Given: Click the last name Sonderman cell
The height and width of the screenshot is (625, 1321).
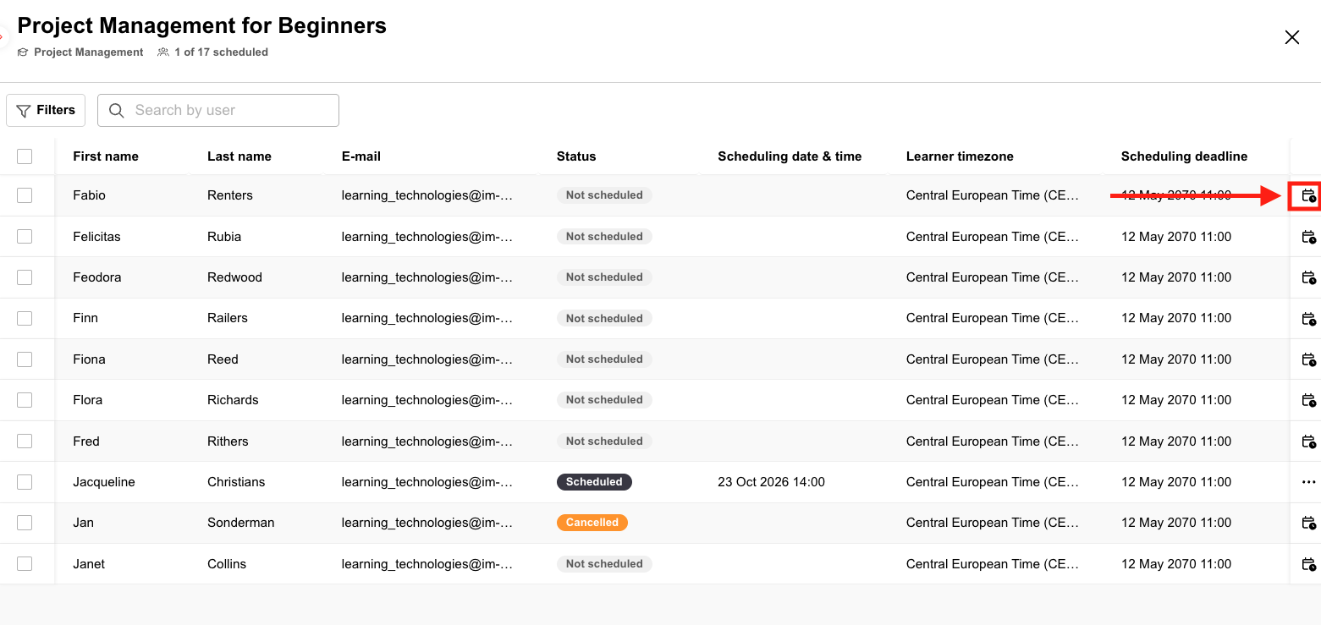Looking at the screenshot, I should point(241,523).
